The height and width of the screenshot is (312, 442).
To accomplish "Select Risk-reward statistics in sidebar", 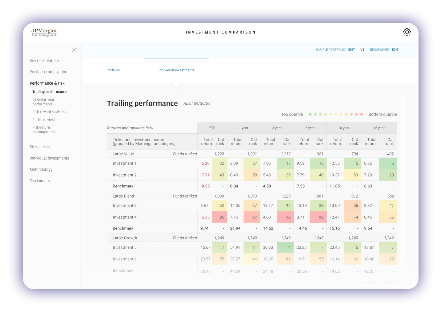I will 49,112.
